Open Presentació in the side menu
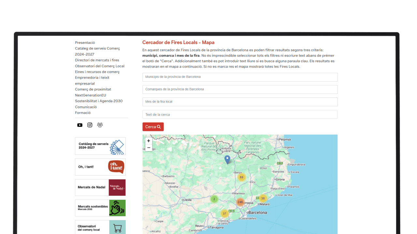The width and height of the screenshot is (417, 234). tap(85, 43)
